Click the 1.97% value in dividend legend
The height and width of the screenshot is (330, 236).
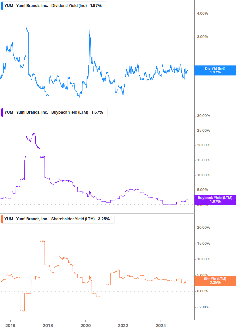coord(96,6)
